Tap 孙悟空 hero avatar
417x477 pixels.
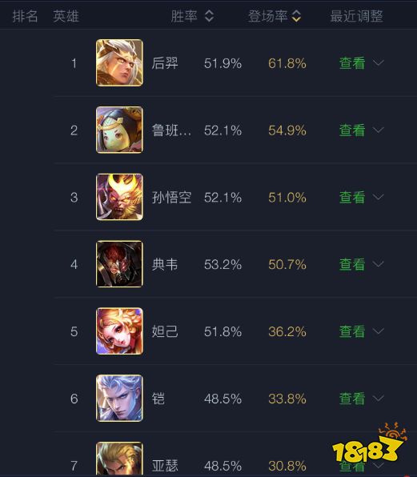click(x=119, y=197)
